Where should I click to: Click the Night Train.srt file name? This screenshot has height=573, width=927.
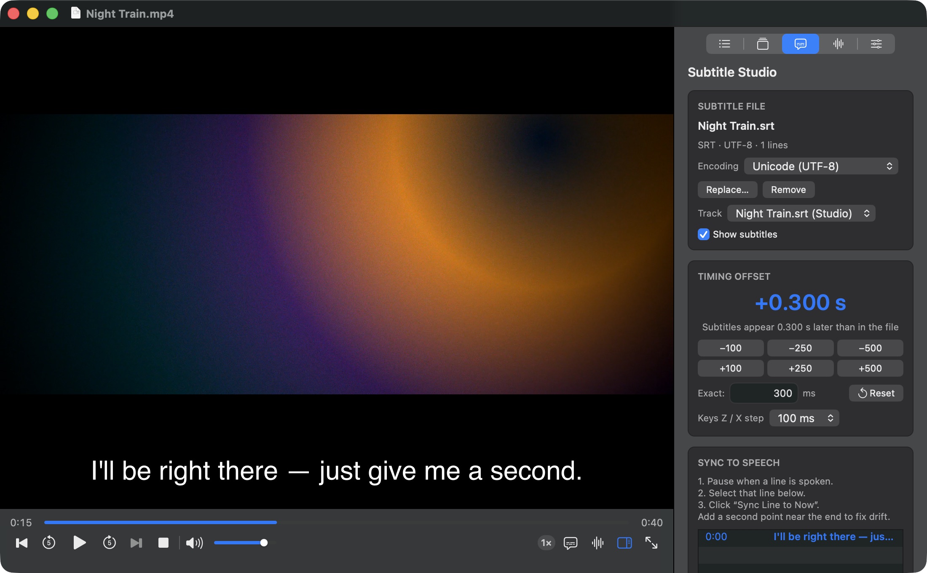[736, 126]
